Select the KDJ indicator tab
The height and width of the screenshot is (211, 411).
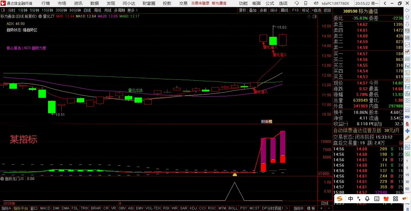tap(193, 208)
